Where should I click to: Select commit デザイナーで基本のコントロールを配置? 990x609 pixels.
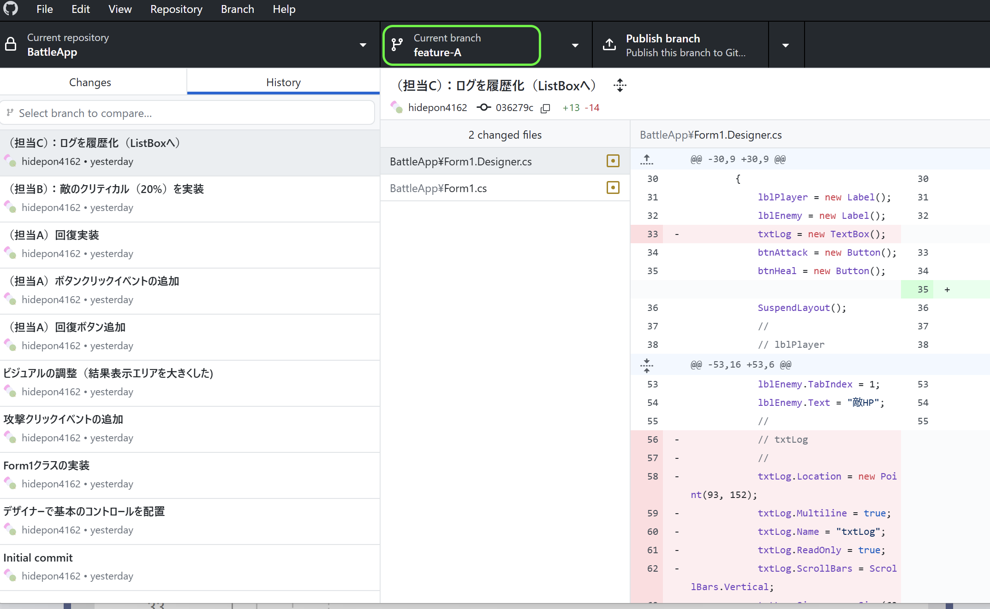point(190,521)
